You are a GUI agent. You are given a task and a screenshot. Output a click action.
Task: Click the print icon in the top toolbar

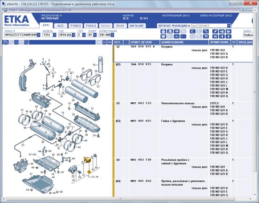[163, 31]
